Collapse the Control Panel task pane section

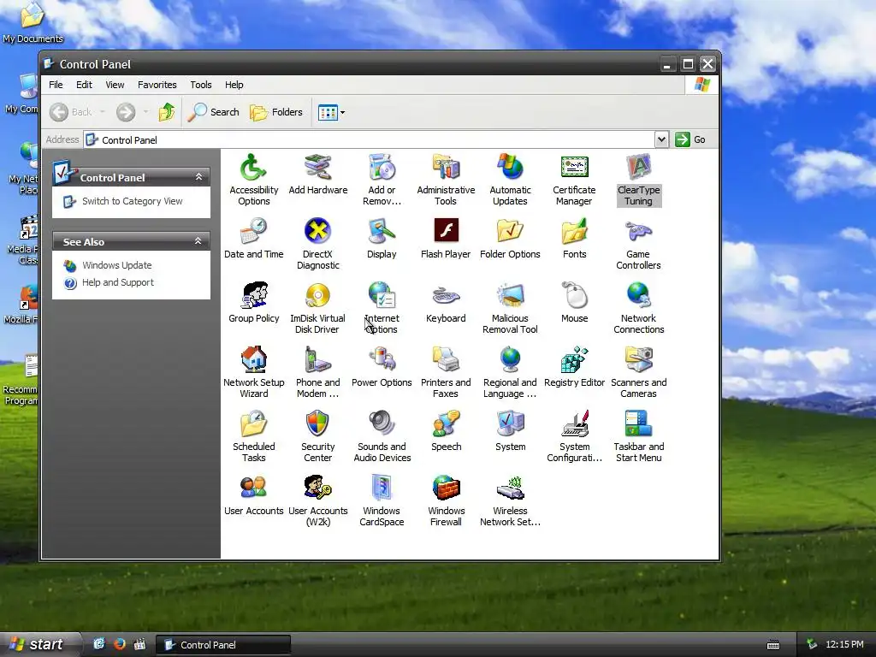tap(198, 177)
